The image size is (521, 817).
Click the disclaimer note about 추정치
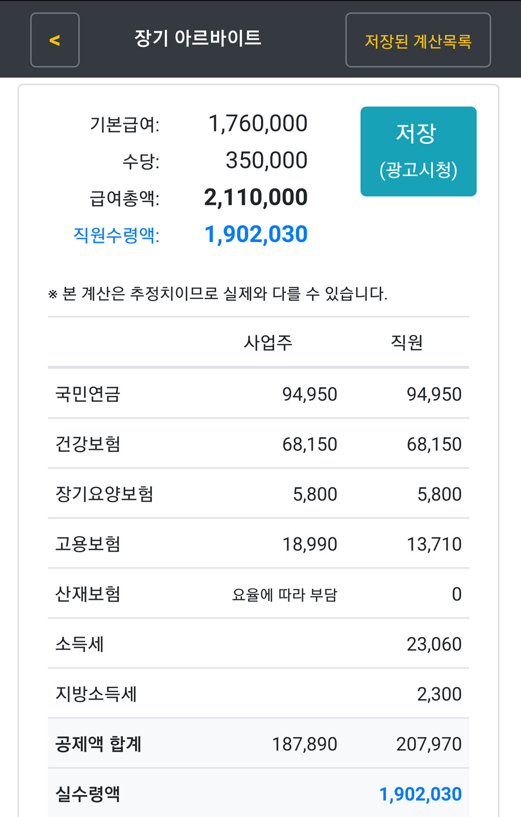(x=218, y=294)
